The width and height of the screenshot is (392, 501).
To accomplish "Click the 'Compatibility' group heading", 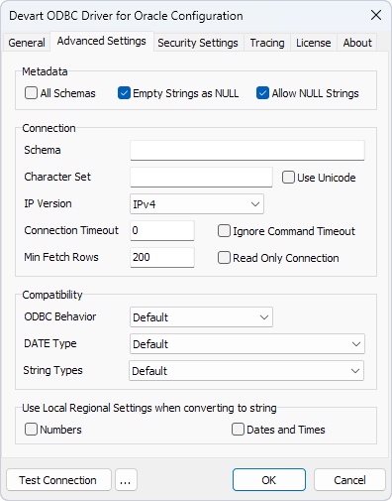I will coord(52,295).
